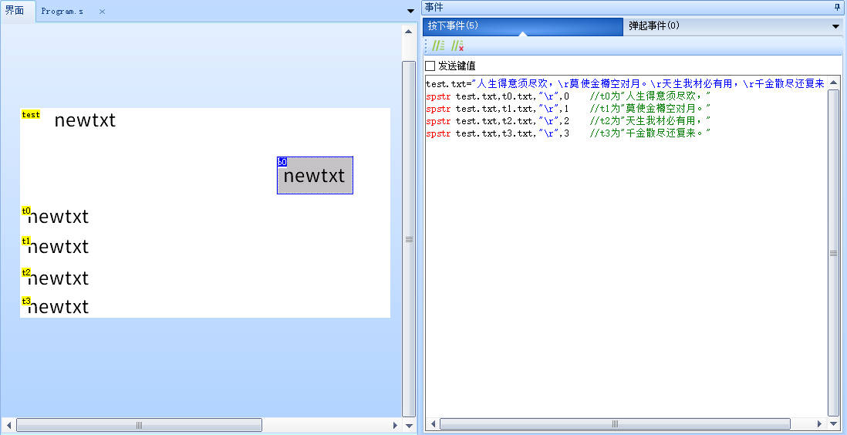Screen dimensions: 847x435
Task: Click the design canvas horizontal scrollbar thumb
Action: 139,425
